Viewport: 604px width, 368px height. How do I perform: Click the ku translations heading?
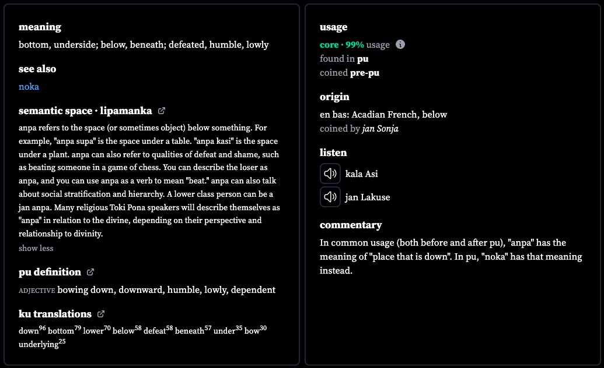point(55,314)
